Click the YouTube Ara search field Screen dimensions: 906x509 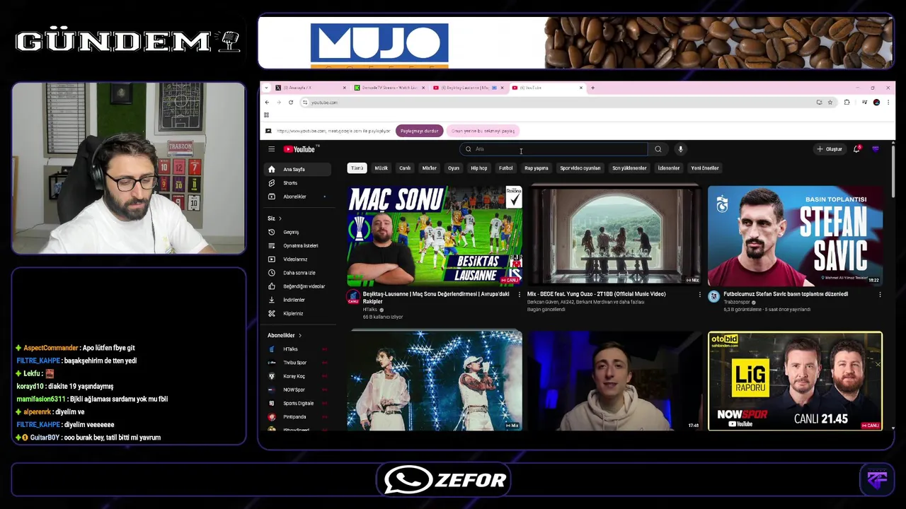tap(554, 149)
